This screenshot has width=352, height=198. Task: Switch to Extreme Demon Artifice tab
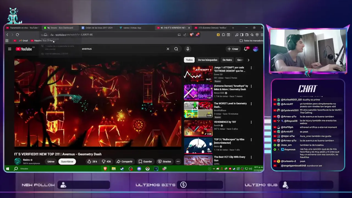coord(211,28)
